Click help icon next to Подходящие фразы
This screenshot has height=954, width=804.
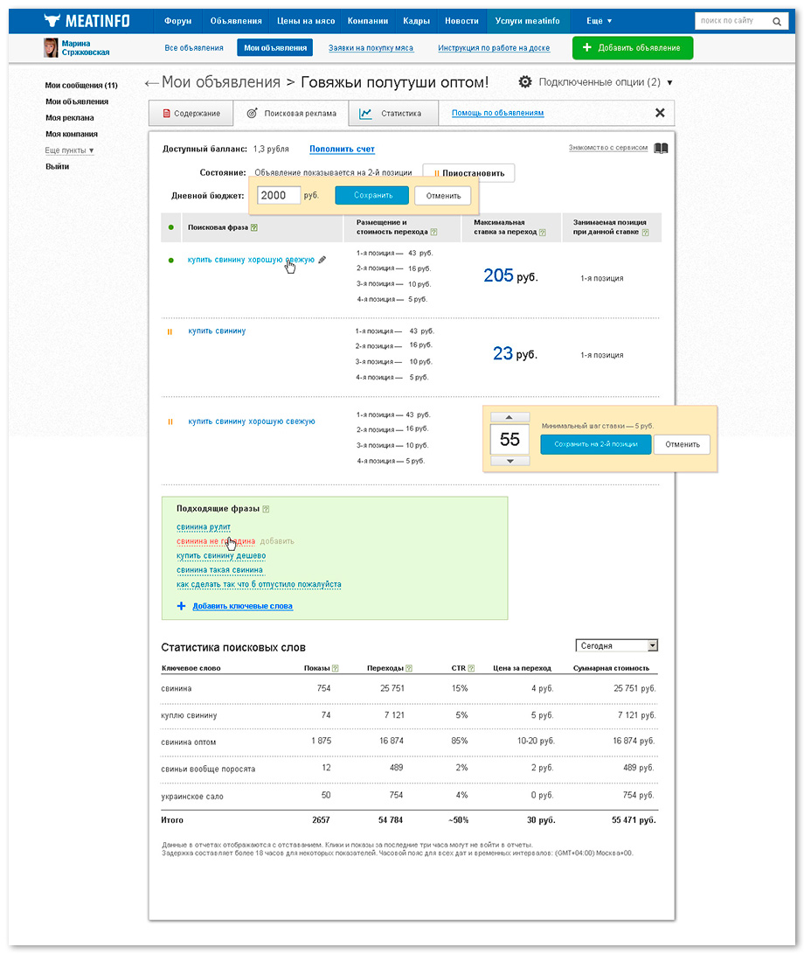click(266, 509)
